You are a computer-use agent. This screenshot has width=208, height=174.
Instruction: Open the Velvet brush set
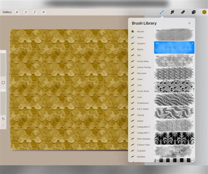coord(140,37)
